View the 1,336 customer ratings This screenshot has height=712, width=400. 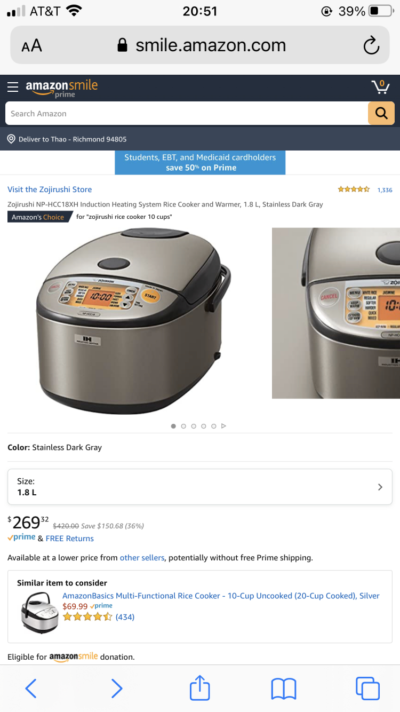coord(385,190)
